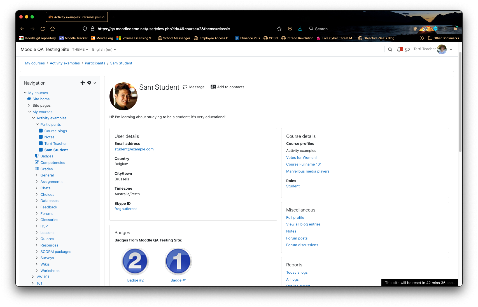The width and height of the screenshot is (478, 307).
Task: Collapse the Activity examples tree node
Action: [x=33, y=118]
